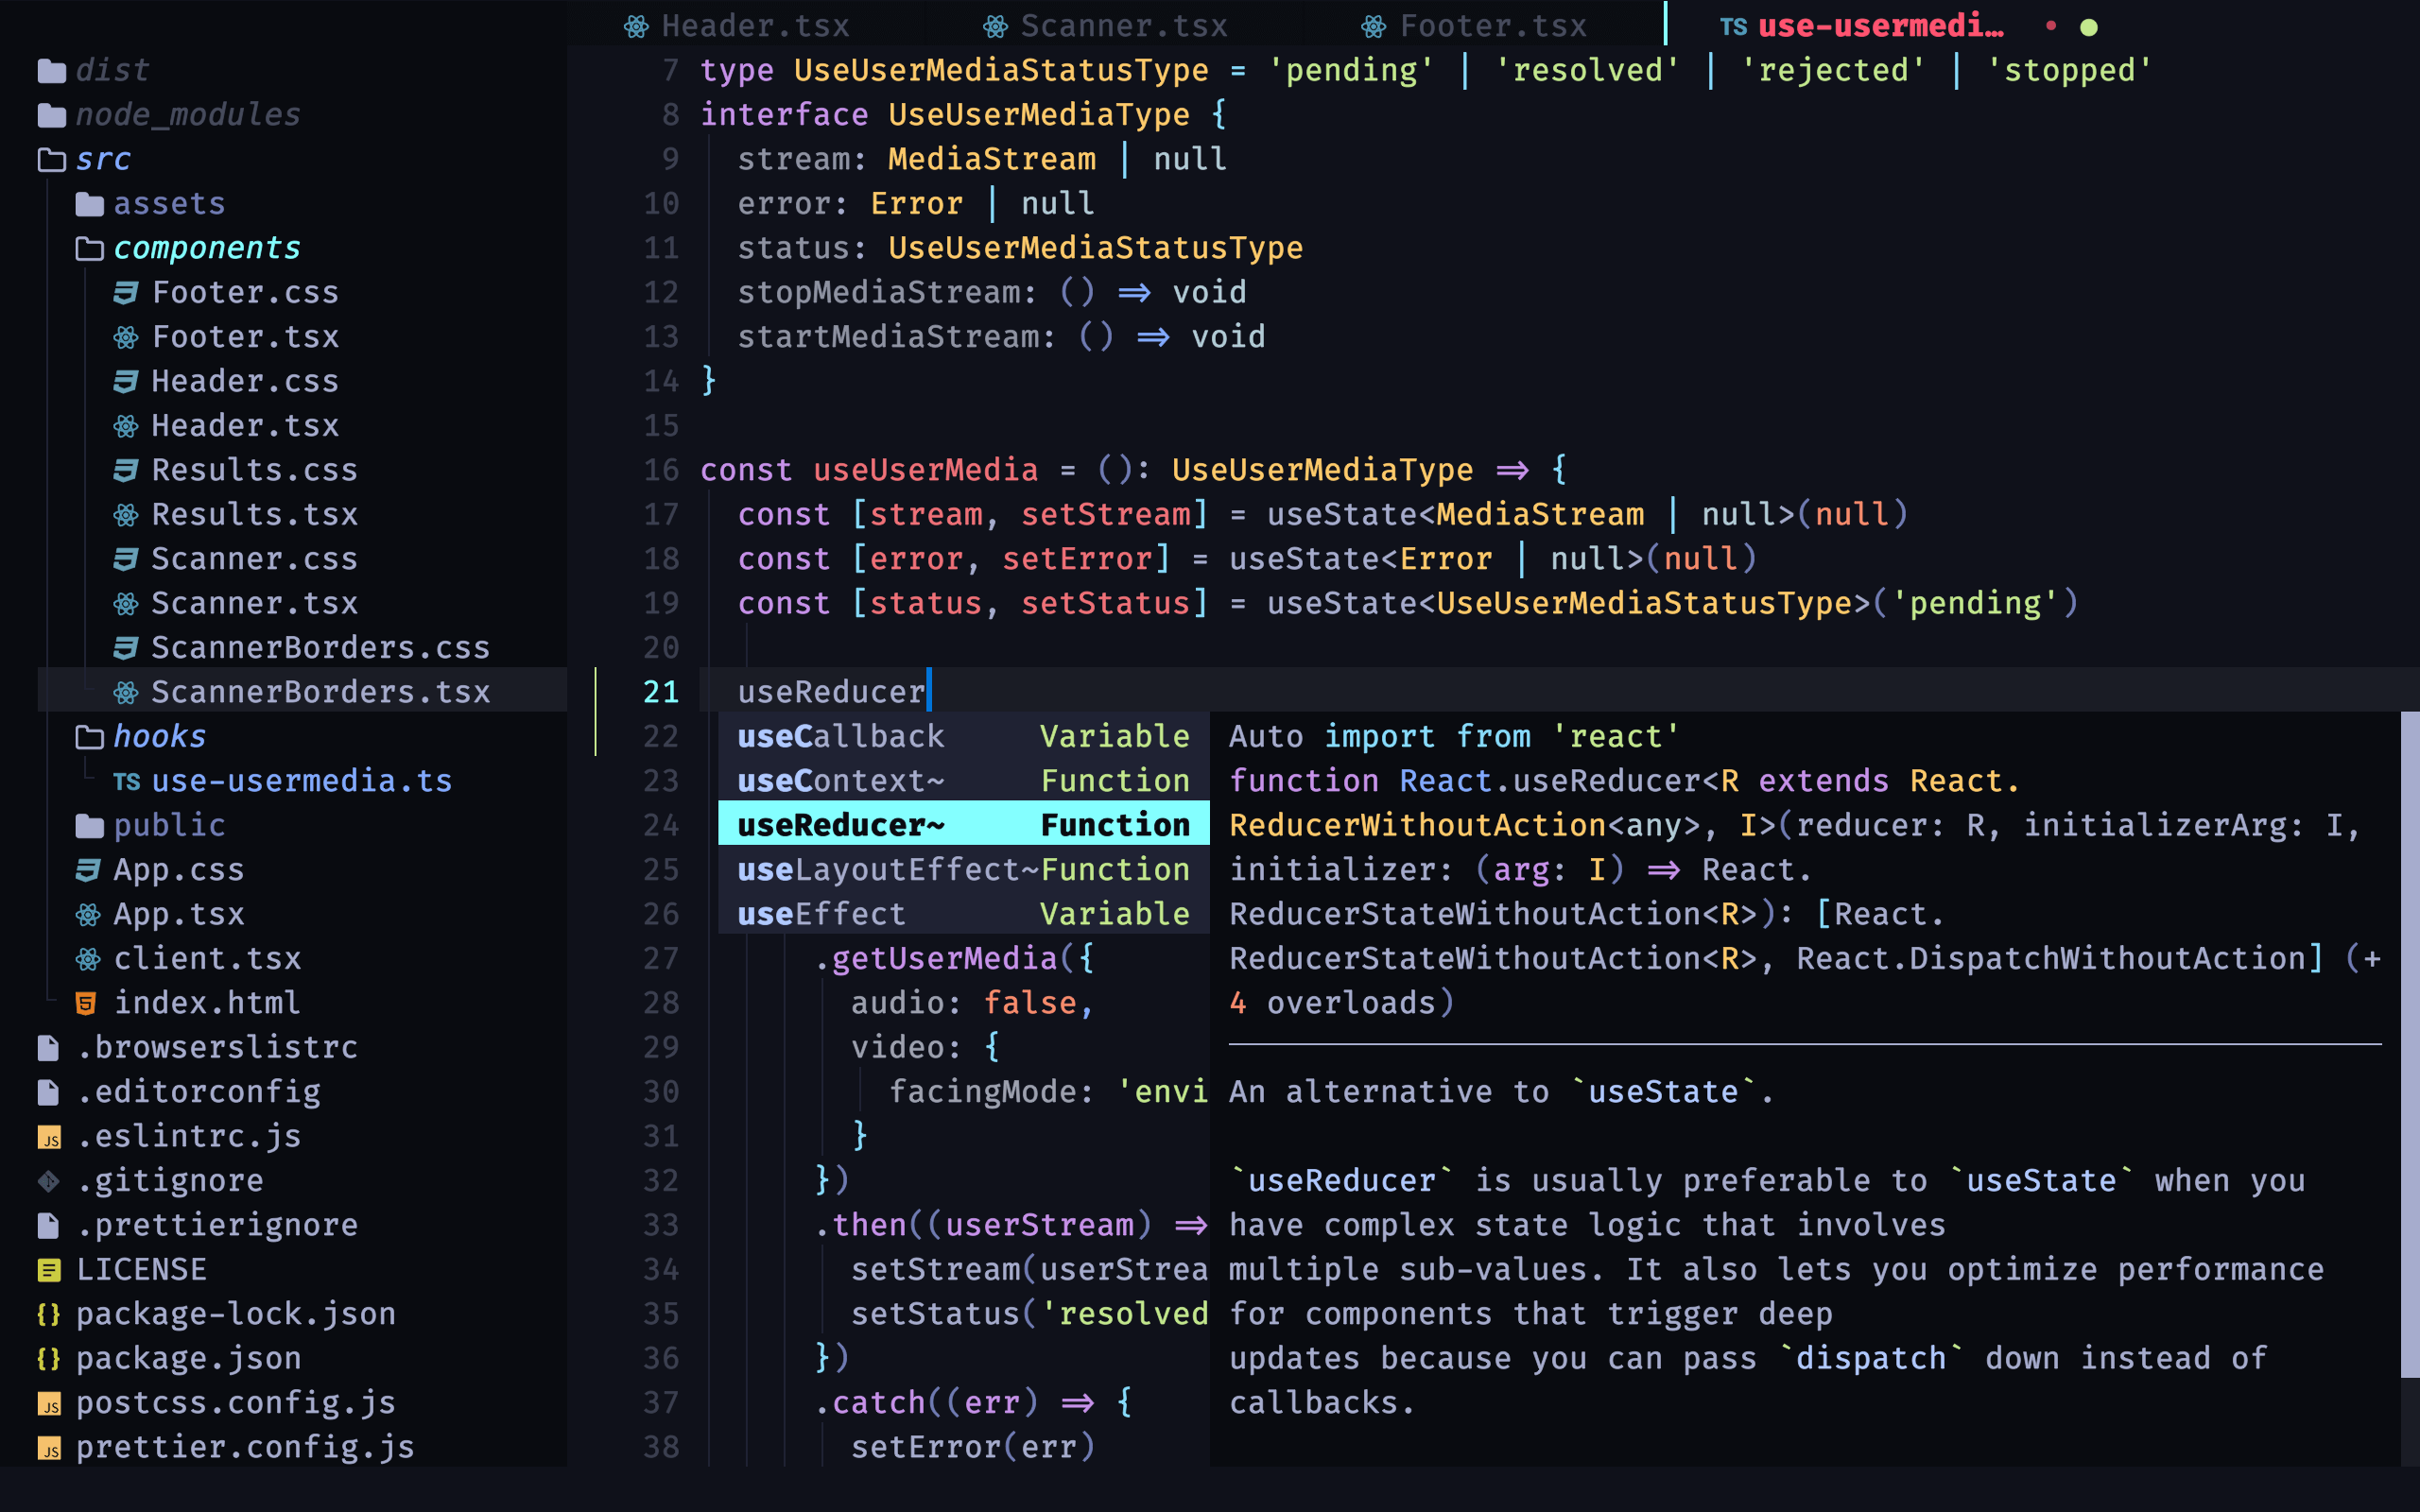Click the React icon next to ScannerBorders.tsx
This screenshot has width=2420, height=1512.
[x=126, y=691]
